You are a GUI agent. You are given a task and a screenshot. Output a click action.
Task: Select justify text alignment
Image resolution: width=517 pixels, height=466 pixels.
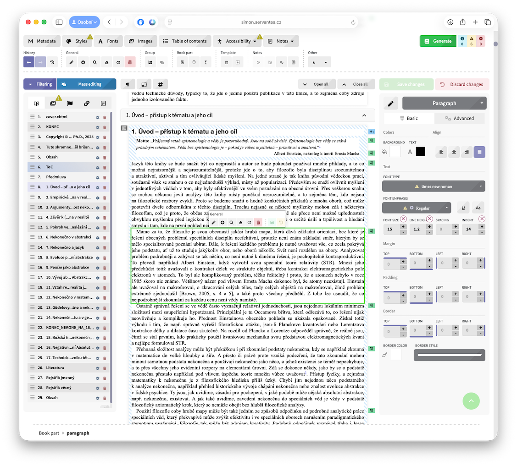pyautogui.click(x=479, y=152)
